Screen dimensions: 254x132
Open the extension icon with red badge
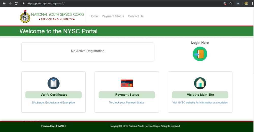[225, 3]
